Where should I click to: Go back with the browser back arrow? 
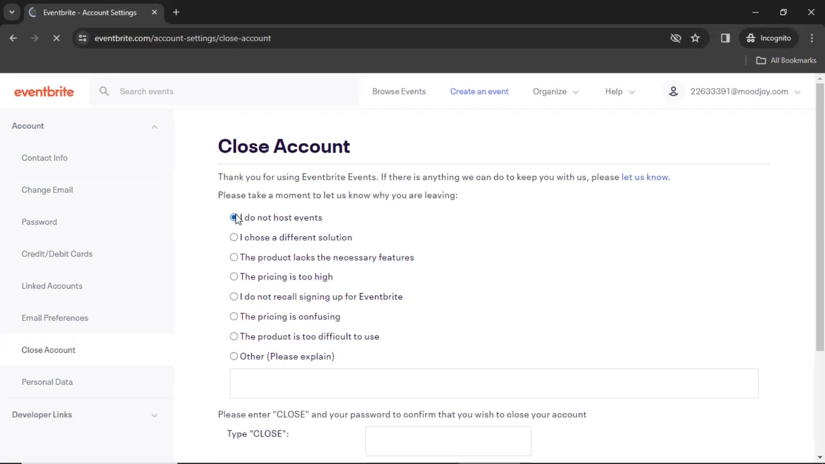pos(13,38)
